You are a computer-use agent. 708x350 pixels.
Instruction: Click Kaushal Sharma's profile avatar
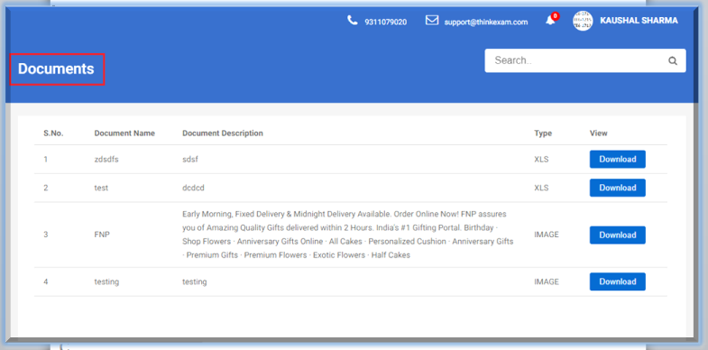click(583, 21)
